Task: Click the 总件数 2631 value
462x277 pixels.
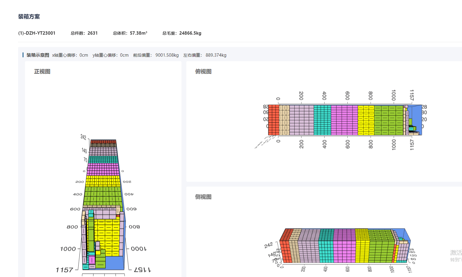Action: (92, 33)
